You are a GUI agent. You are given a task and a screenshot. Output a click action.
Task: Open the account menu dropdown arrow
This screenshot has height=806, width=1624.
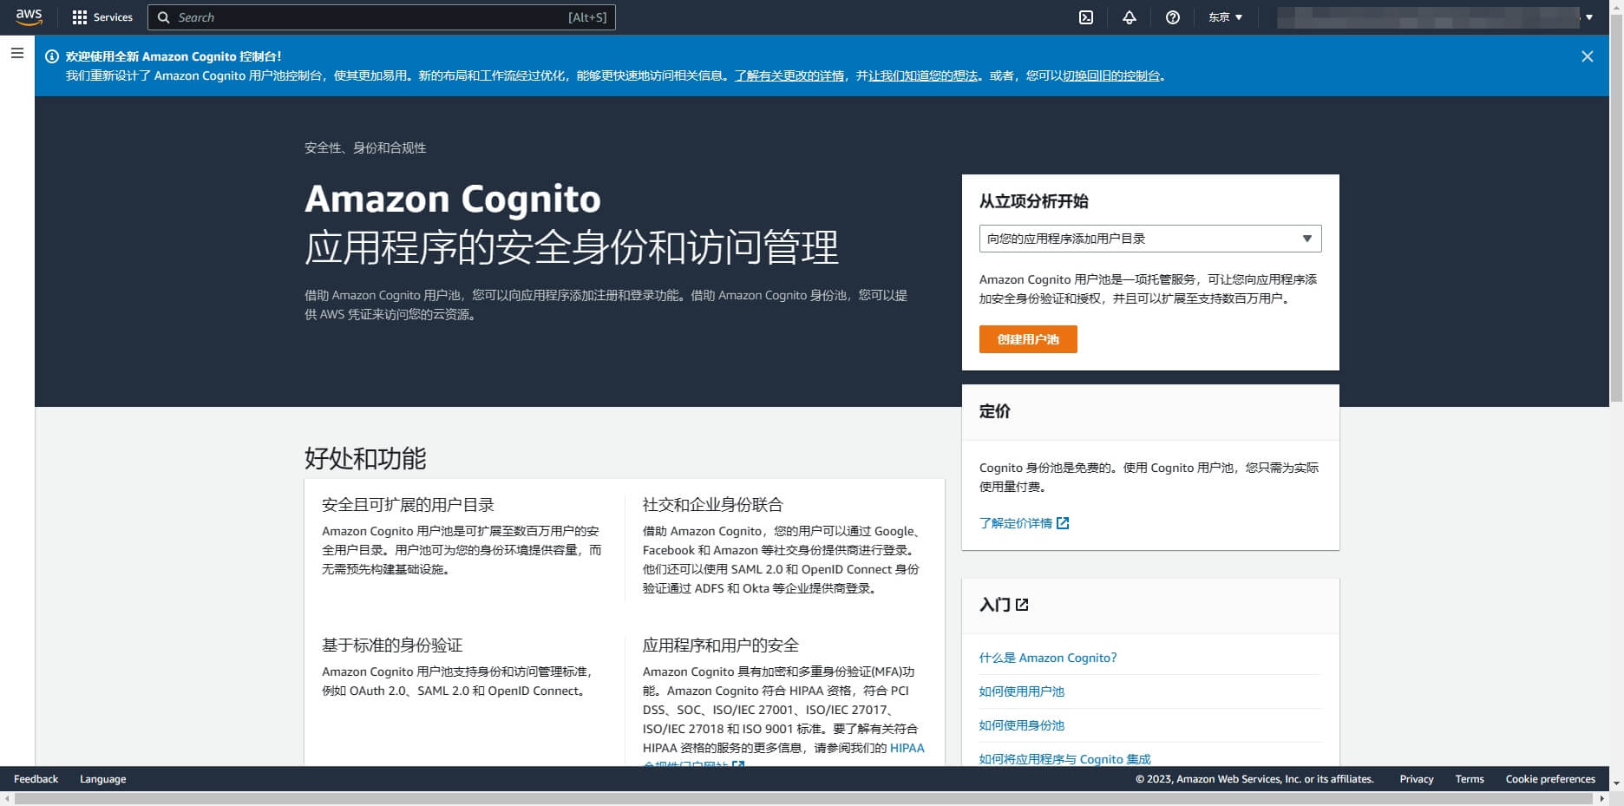click(x=1589, y=17)
